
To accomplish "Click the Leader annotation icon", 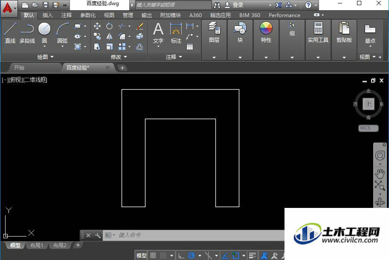I will click(190, 37).
